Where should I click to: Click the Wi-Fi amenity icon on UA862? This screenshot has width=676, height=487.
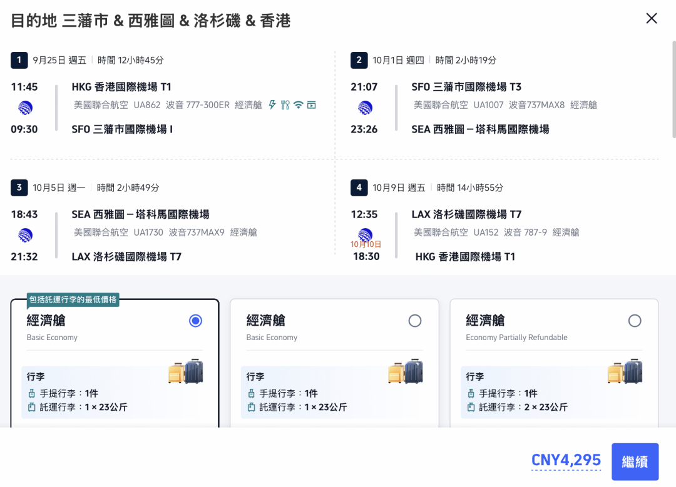tap(299, 104)
